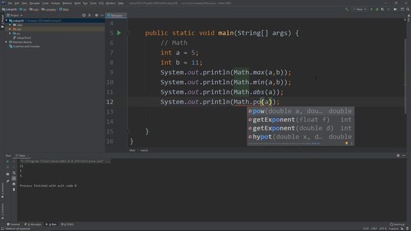Click the company breadcrumb in navigation bar
The image size is (411, 231).
click(x=49, y=10)
